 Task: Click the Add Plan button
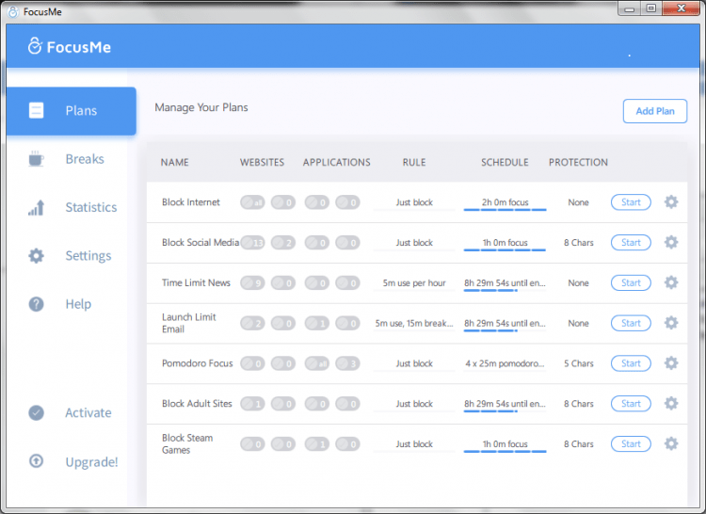(x=654, y=111)
